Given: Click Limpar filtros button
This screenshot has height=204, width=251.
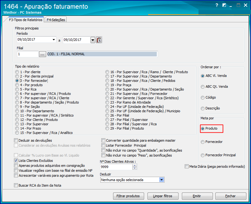Looking at the screenshot, I should tap(163, 196).
